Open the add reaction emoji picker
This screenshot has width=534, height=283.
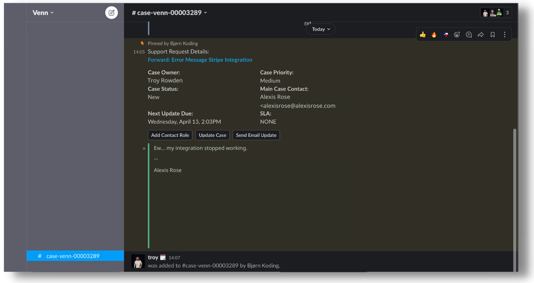click(x=457, y=35)
